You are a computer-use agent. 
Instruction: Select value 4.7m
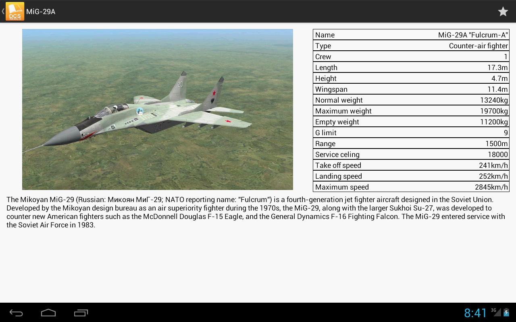[x=499, y=78]
